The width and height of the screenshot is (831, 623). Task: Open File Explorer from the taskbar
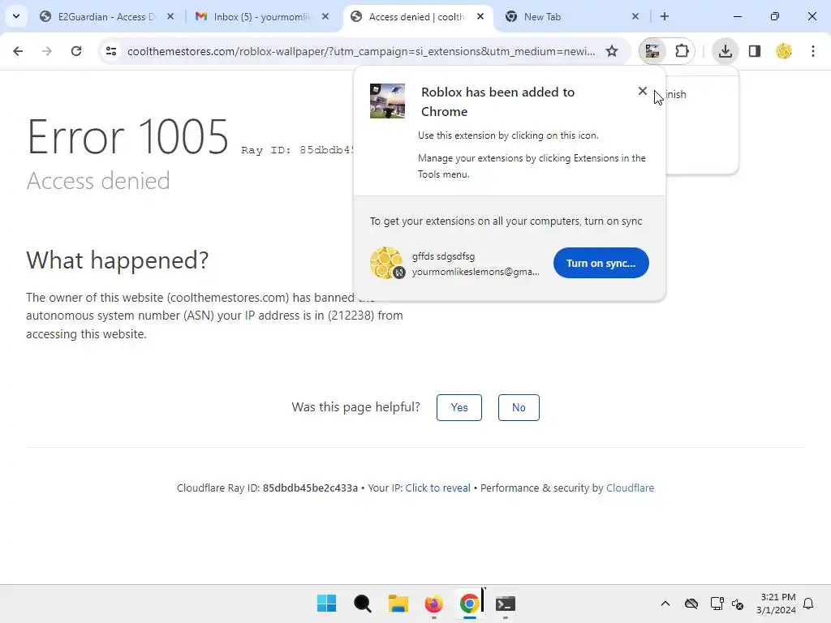point(398,604)
